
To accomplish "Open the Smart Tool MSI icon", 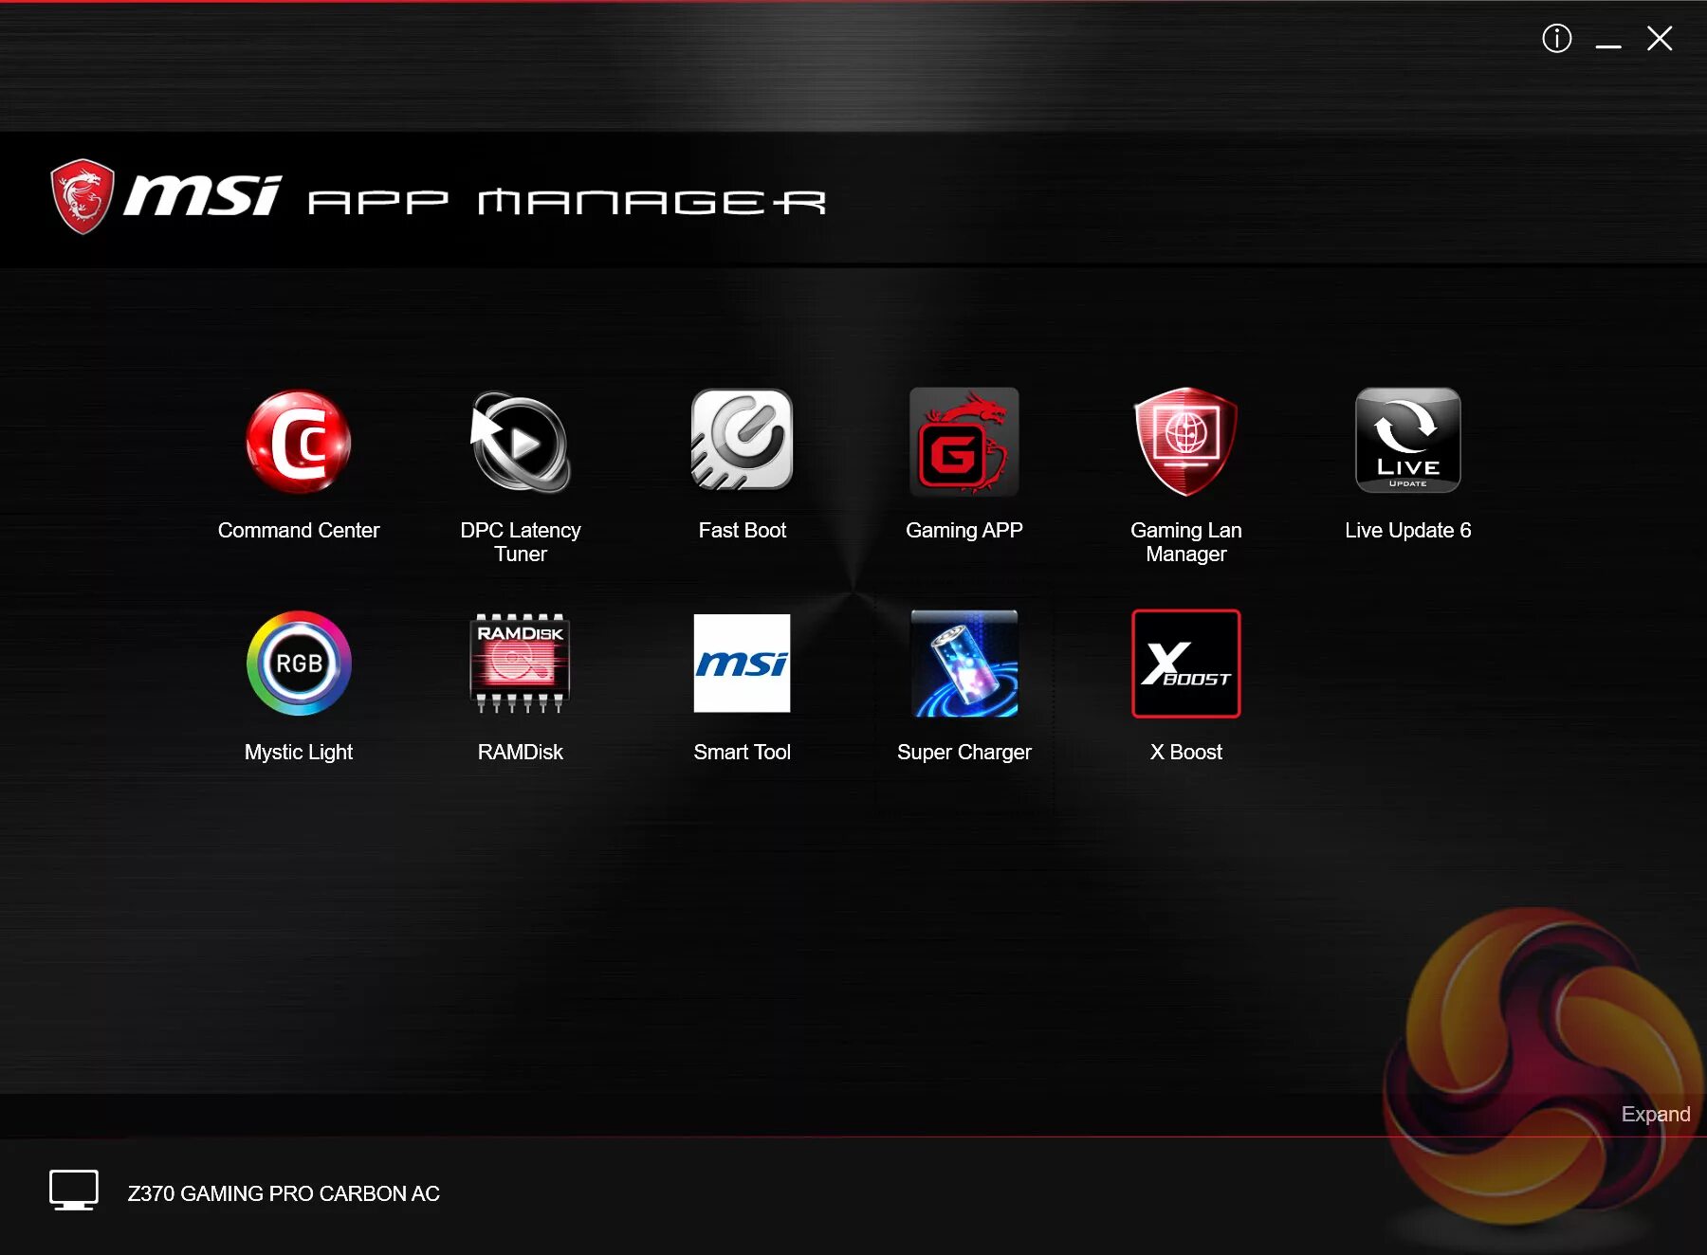I will [743, 664].
